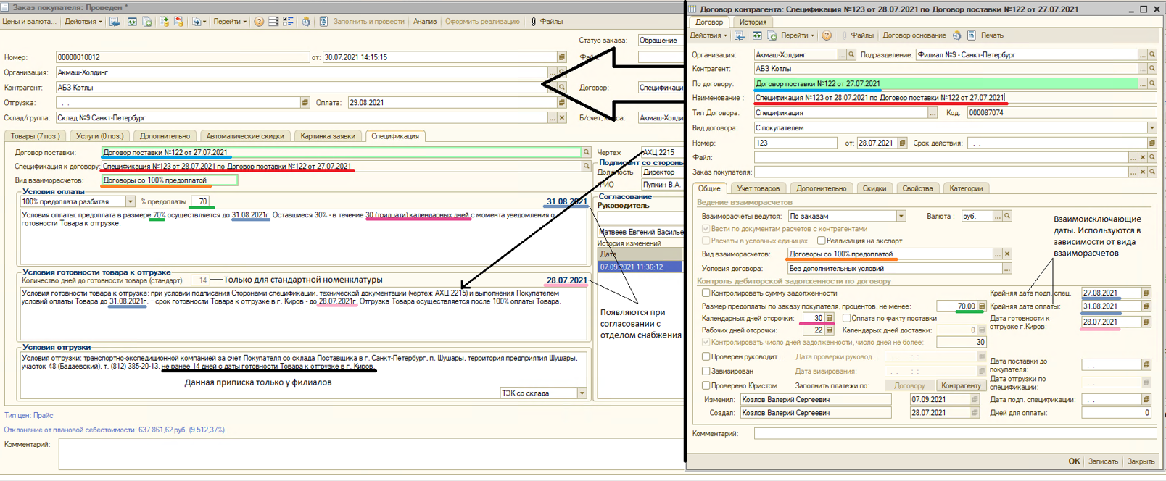Enable Контролировать сумму задолженности checkbox
This screenshot has height=481, width=1166.
[706, 293]
